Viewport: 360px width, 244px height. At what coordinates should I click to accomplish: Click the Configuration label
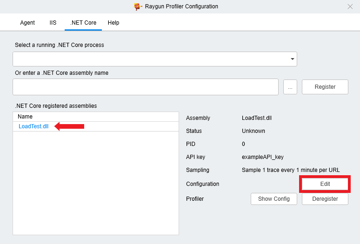click(202, 184)
